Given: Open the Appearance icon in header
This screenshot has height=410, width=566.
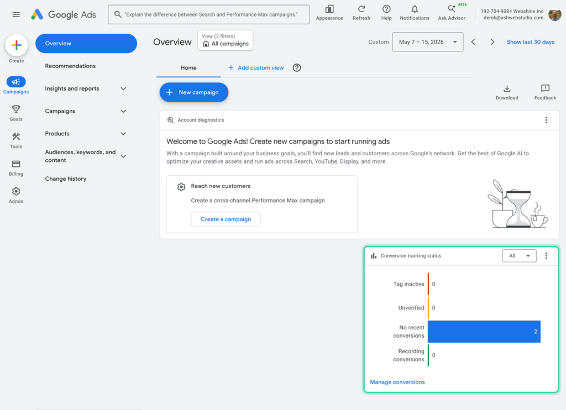Looking at the screenshot, I should pyautogui.click(x=329, y=9).
